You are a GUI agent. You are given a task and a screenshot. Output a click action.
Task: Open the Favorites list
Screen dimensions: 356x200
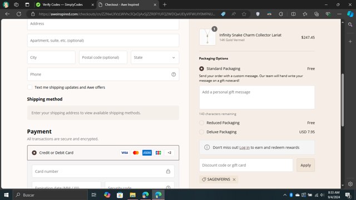tap(305, 14)
